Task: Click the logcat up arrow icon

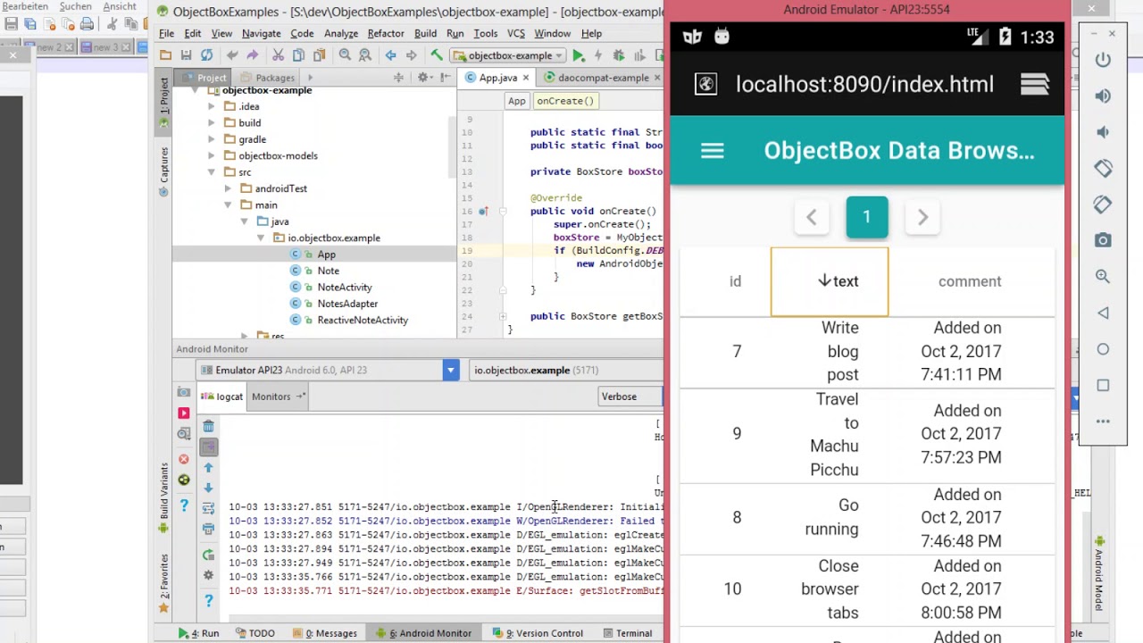Action: point(208,467)
